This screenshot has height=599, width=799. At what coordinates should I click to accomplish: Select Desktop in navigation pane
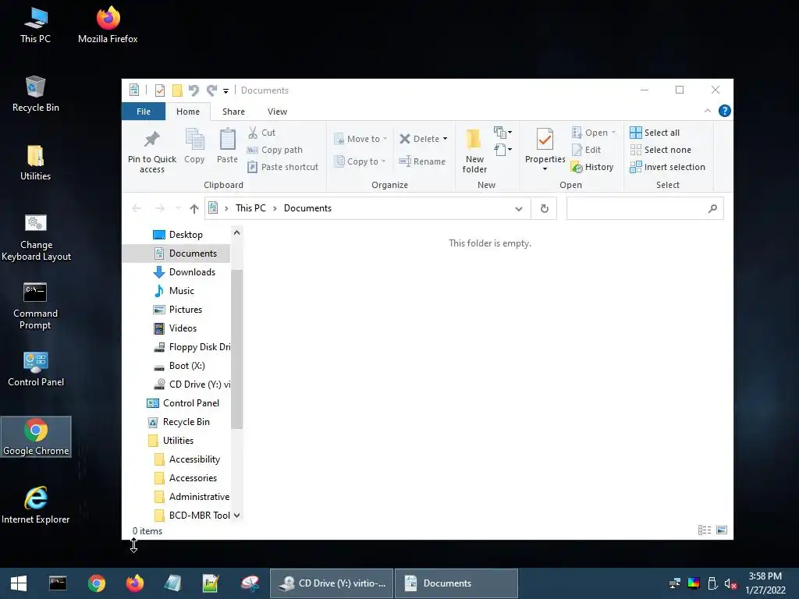point(179,235)
